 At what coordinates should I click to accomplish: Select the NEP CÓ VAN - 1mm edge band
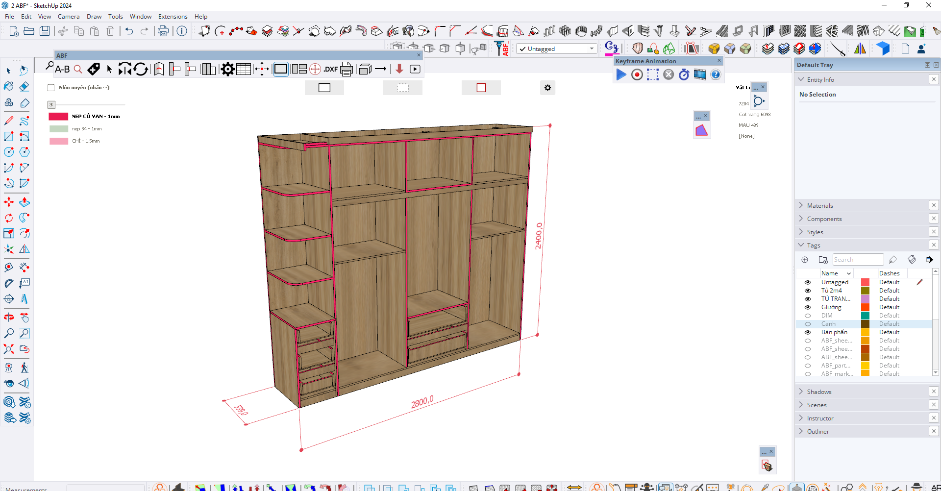coord(95,117)
